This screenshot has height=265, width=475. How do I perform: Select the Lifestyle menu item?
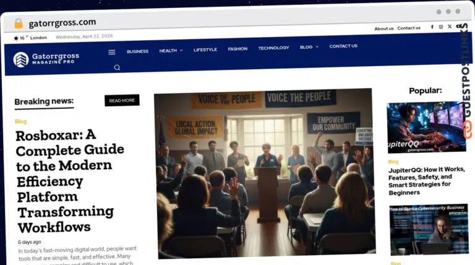[205, 49]
